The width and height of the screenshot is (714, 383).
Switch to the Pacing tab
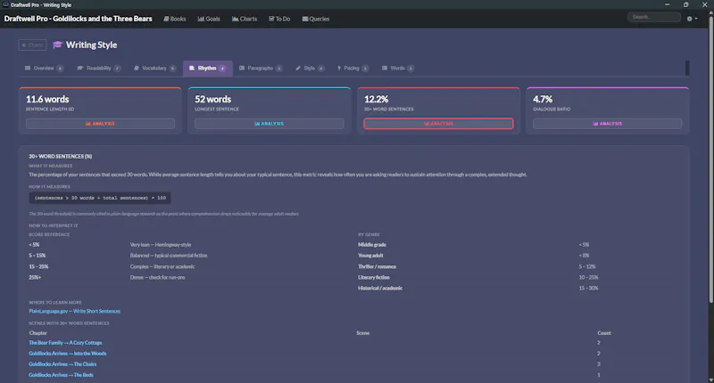coord(353,69)
